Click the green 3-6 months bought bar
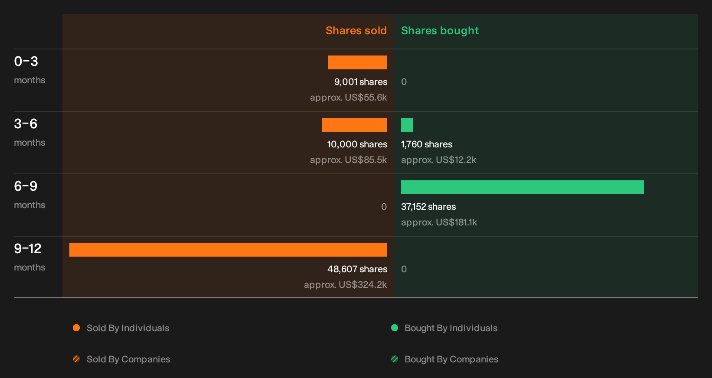 pyautogui.click(x=407, y=125)
